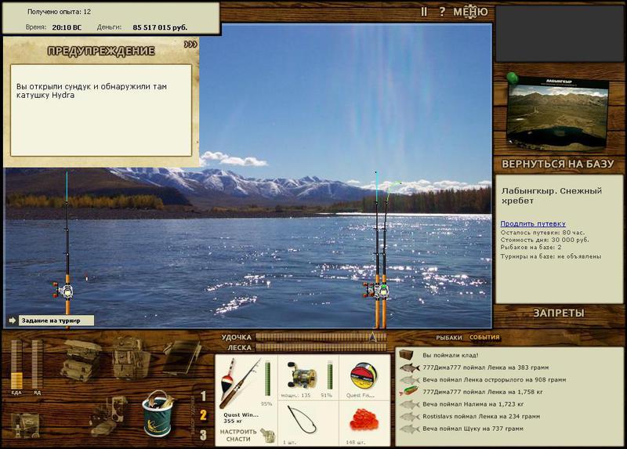Click the fishing hook icon
This screenshot has width=627, height=449.
pos(303,420)
